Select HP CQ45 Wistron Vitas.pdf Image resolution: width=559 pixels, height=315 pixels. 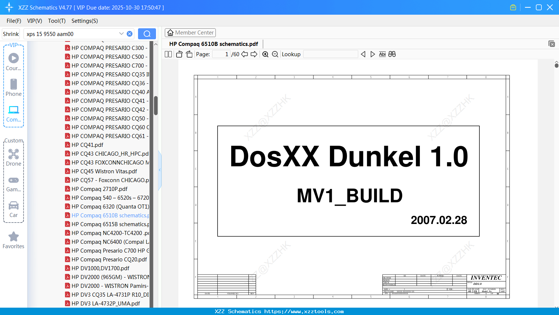[101, 171]
